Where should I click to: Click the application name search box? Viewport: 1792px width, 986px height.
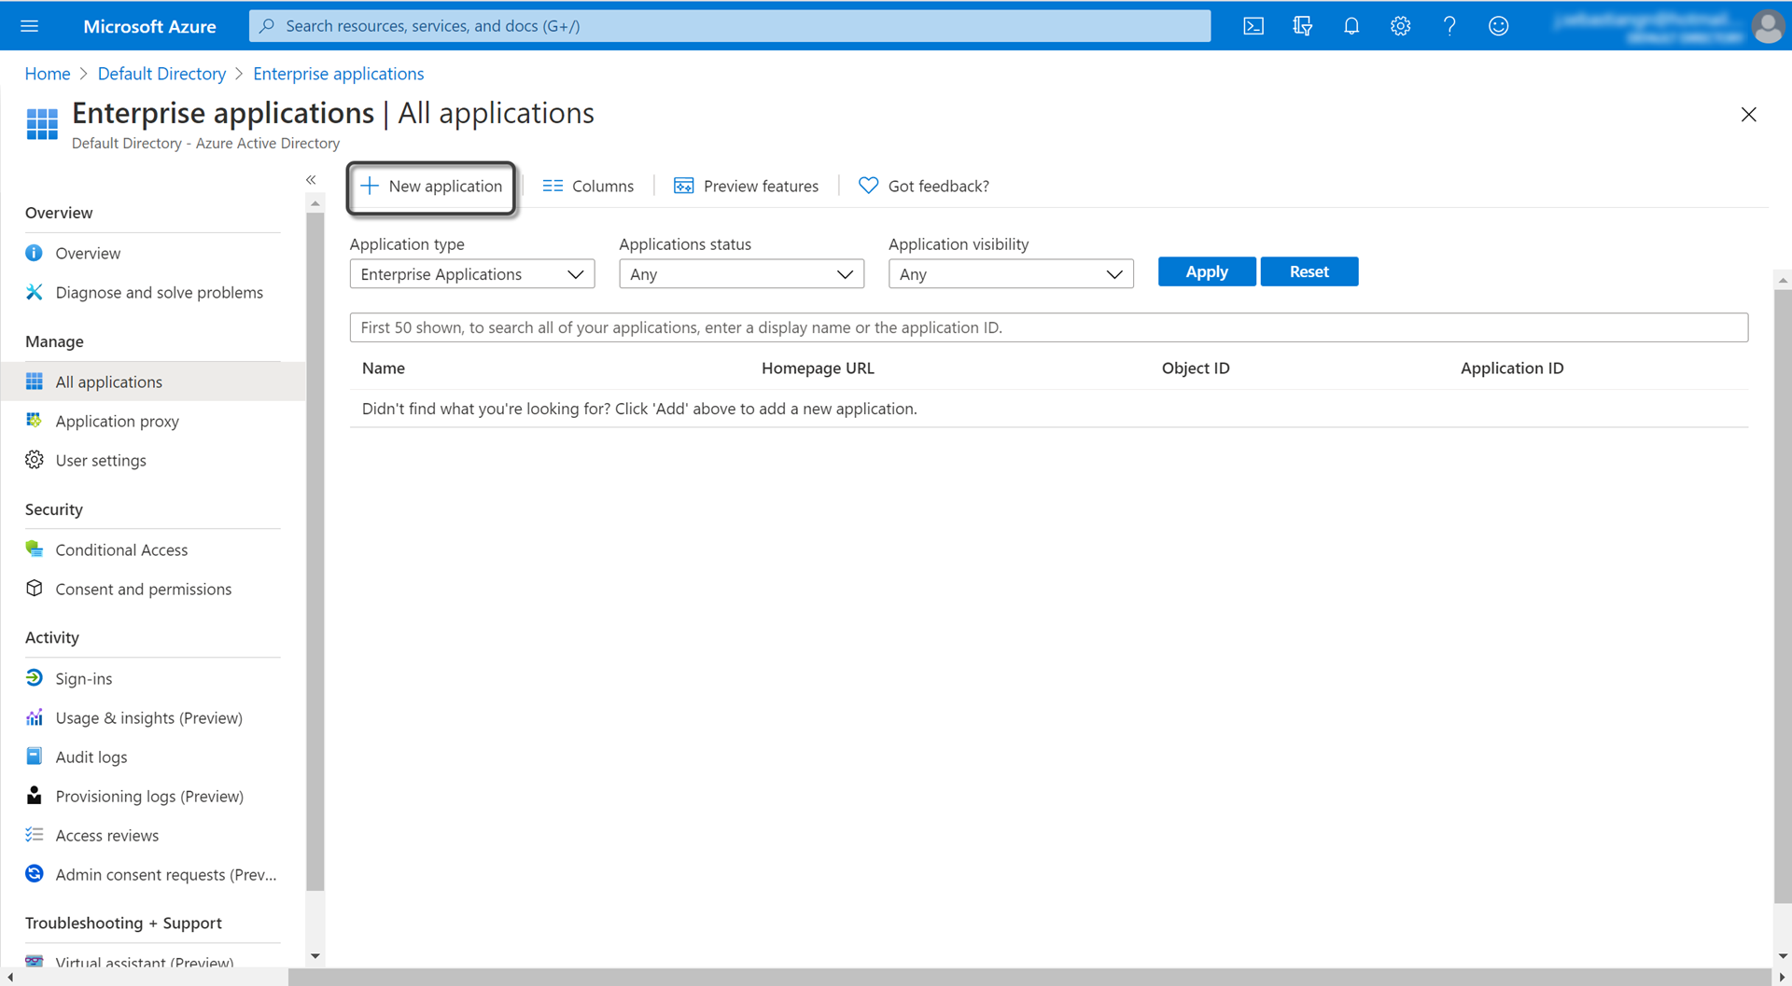click(1048, 327)
